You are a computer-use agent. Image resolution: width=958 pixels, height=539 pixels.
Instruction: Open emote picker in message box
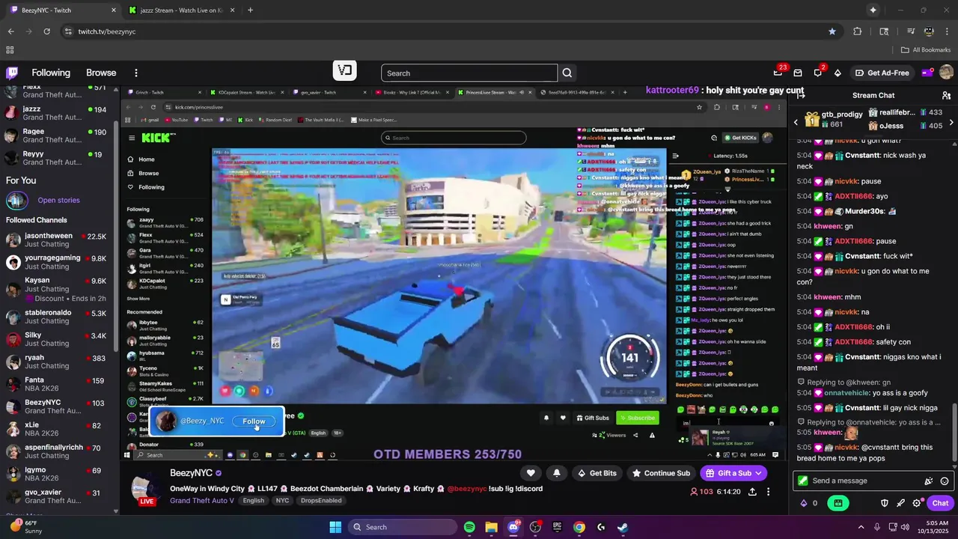coord(945,481)
